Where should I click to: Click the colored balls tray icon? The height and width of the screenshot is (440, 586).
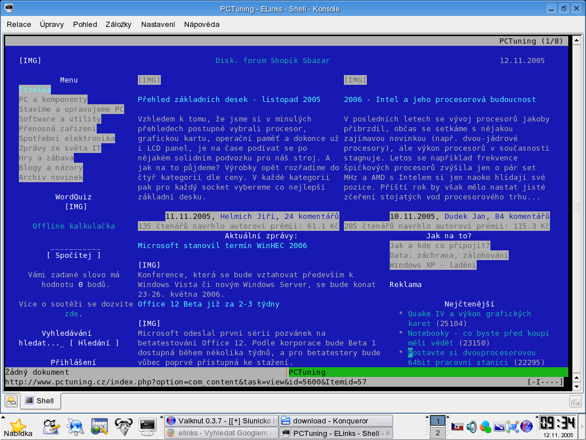point(485,426)
